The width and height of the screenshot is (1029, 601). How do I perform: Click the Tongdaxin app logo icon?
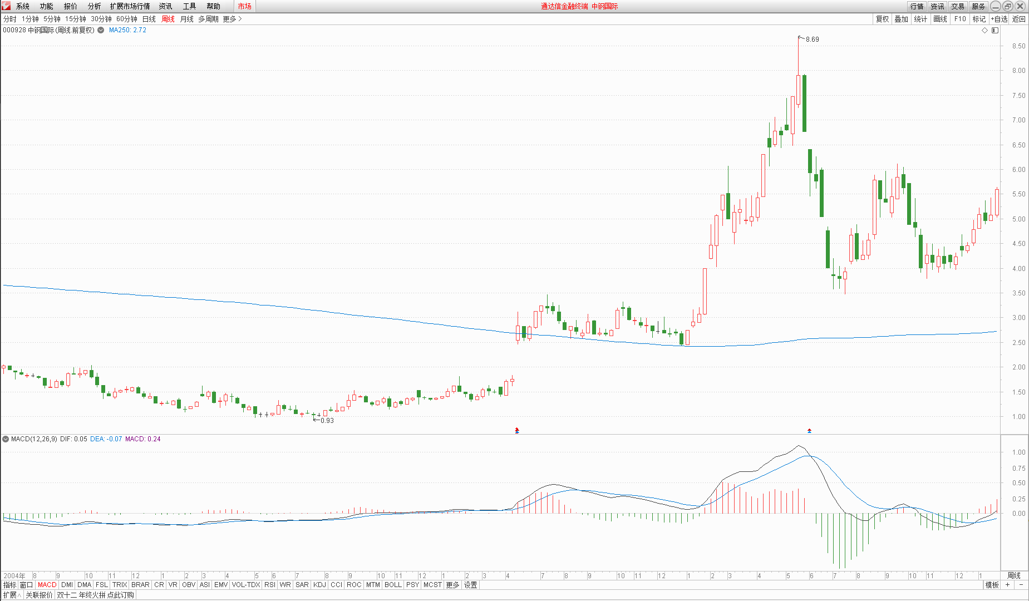point(6,6)
